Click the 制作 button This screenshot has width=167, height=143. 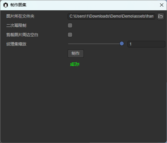click(76, 53)
